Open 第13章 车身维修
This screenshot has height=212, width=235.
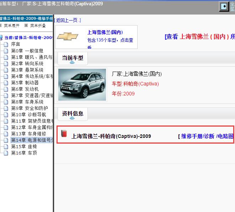pyautogui.click(x=28, y=134)
